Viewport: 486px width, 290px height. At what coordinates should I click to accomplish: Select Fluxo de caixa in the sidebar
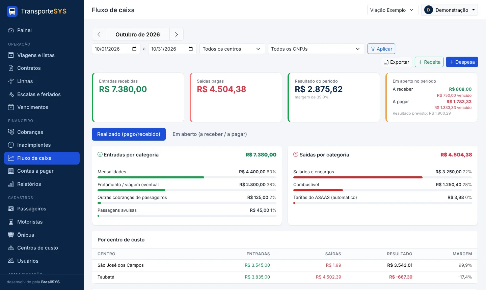tap(42, 158)
